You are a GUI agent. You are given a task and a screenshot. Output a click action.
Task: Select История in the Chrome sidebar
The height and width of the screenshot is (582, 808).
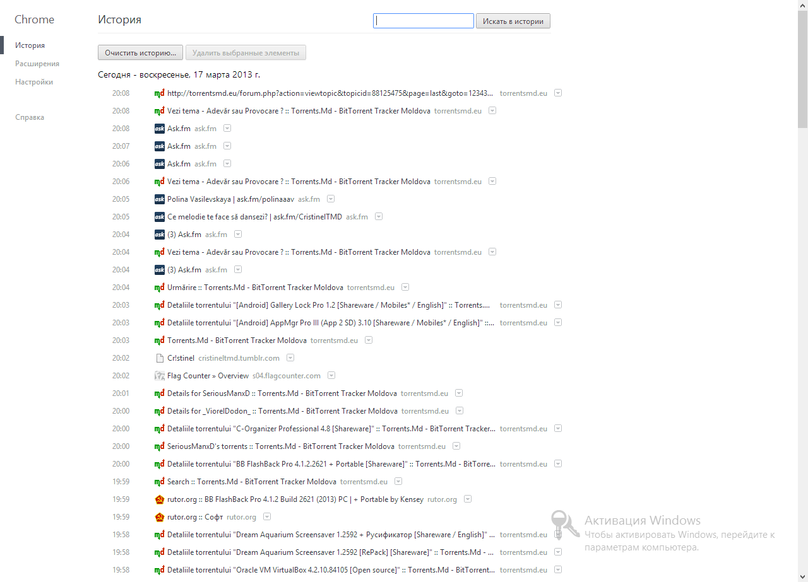(x=30, y=45)
